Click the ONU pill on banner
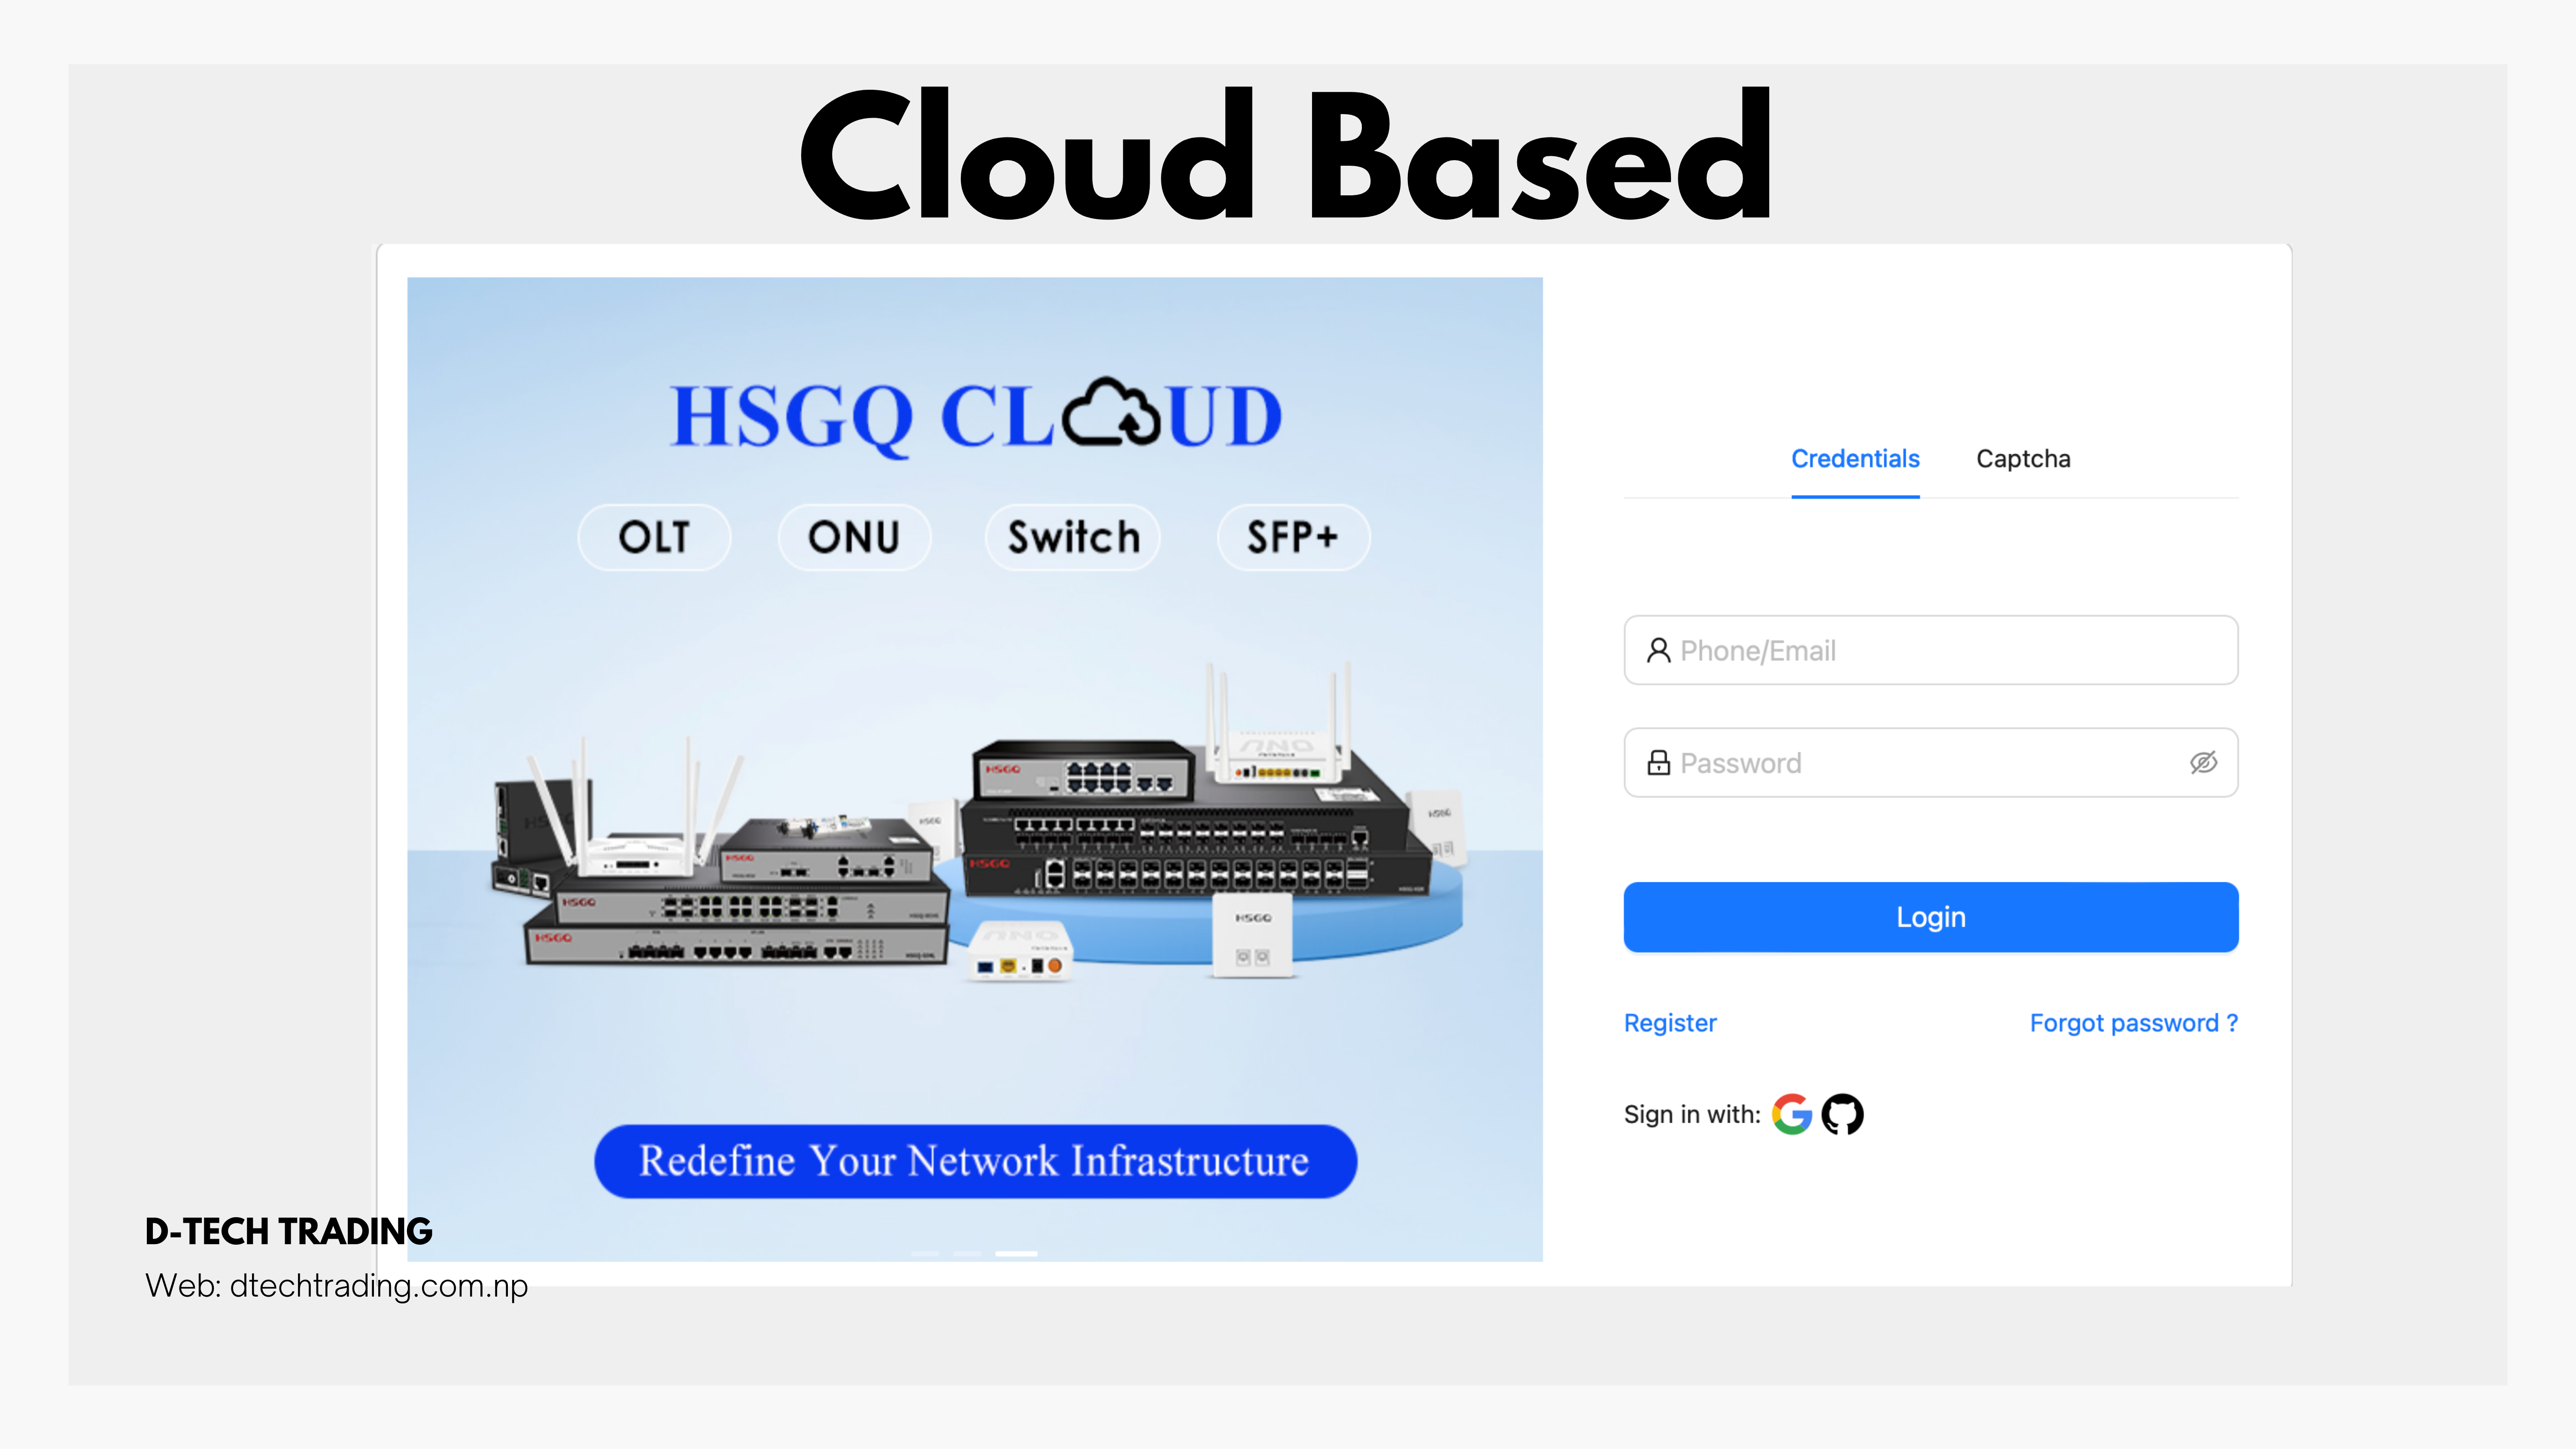Screen dimensions: 2576x1449 click(854, 537)
